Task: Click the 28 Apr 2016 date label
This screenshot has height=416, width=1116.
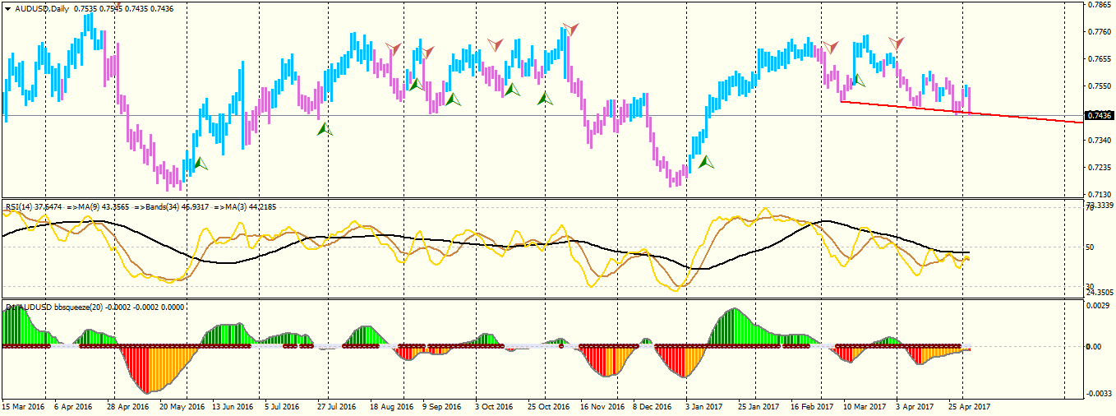Action: (x=127, y=407)
